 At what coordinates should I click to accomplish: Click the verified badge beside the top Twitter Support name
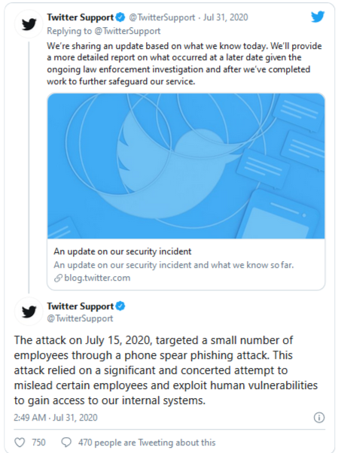120,17
